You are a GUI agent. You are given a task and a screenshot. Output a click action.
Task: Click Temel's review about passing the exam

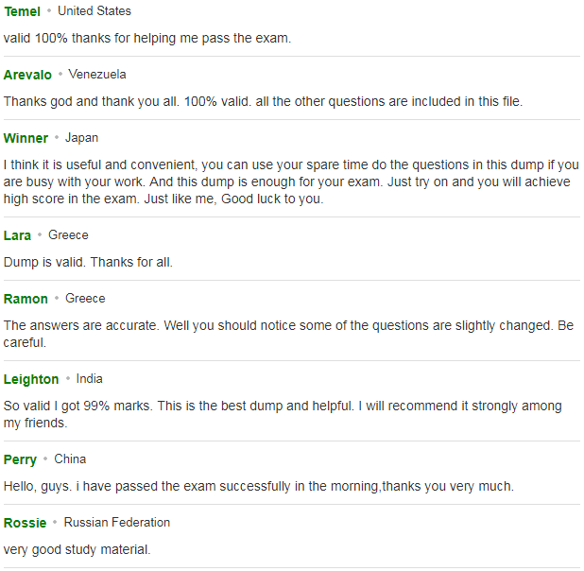[x=147, y=39]
